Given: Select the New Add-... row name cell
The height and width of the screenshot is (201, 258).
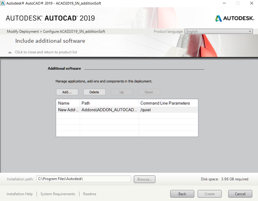Looking at the screenshot, I should click(68, 110).
